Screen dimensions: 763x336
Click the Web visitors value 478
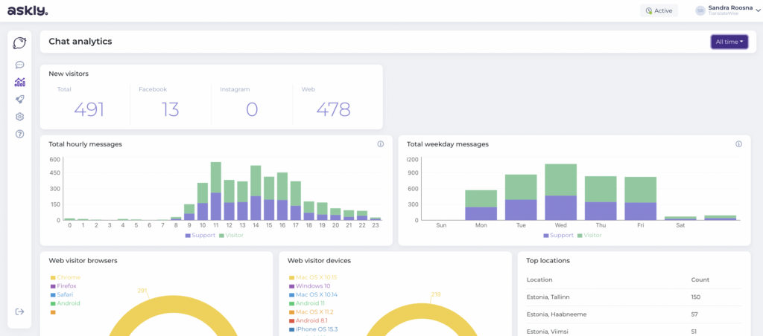333,109
